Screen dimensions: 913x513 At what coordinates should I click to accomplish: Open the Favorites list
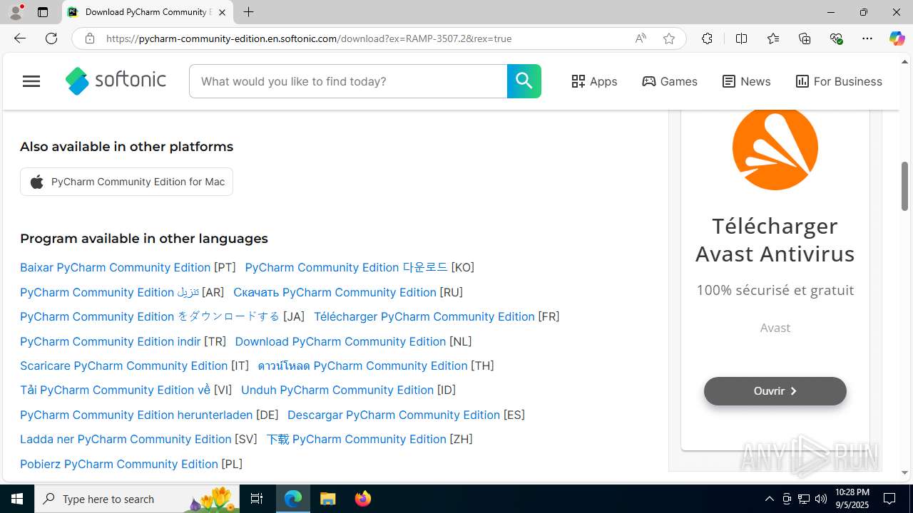[x=773, y=38]
